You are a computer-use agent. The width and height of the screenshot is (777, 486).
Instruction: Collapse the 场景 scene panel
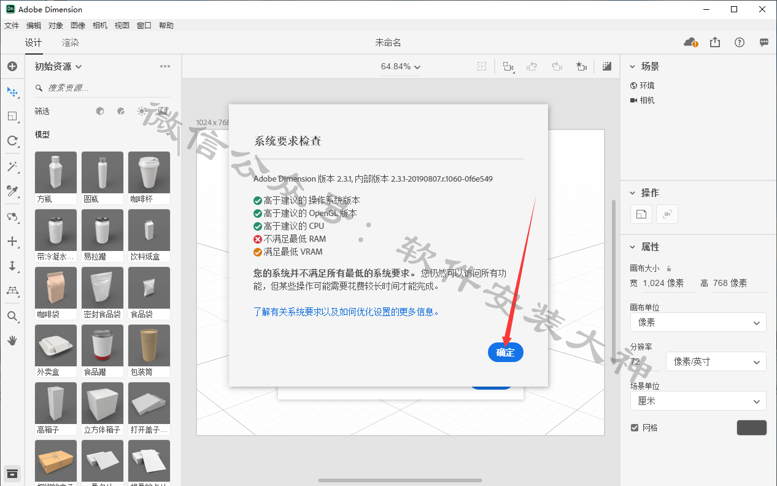[x=633, y=66]
